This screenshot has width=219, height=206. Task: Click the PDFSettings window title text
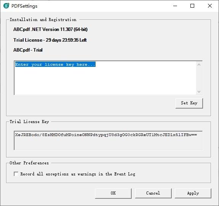pos(24,6)
